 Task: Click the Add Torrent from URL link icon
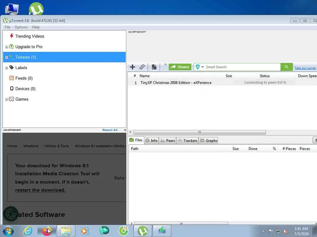click(142, 67)
